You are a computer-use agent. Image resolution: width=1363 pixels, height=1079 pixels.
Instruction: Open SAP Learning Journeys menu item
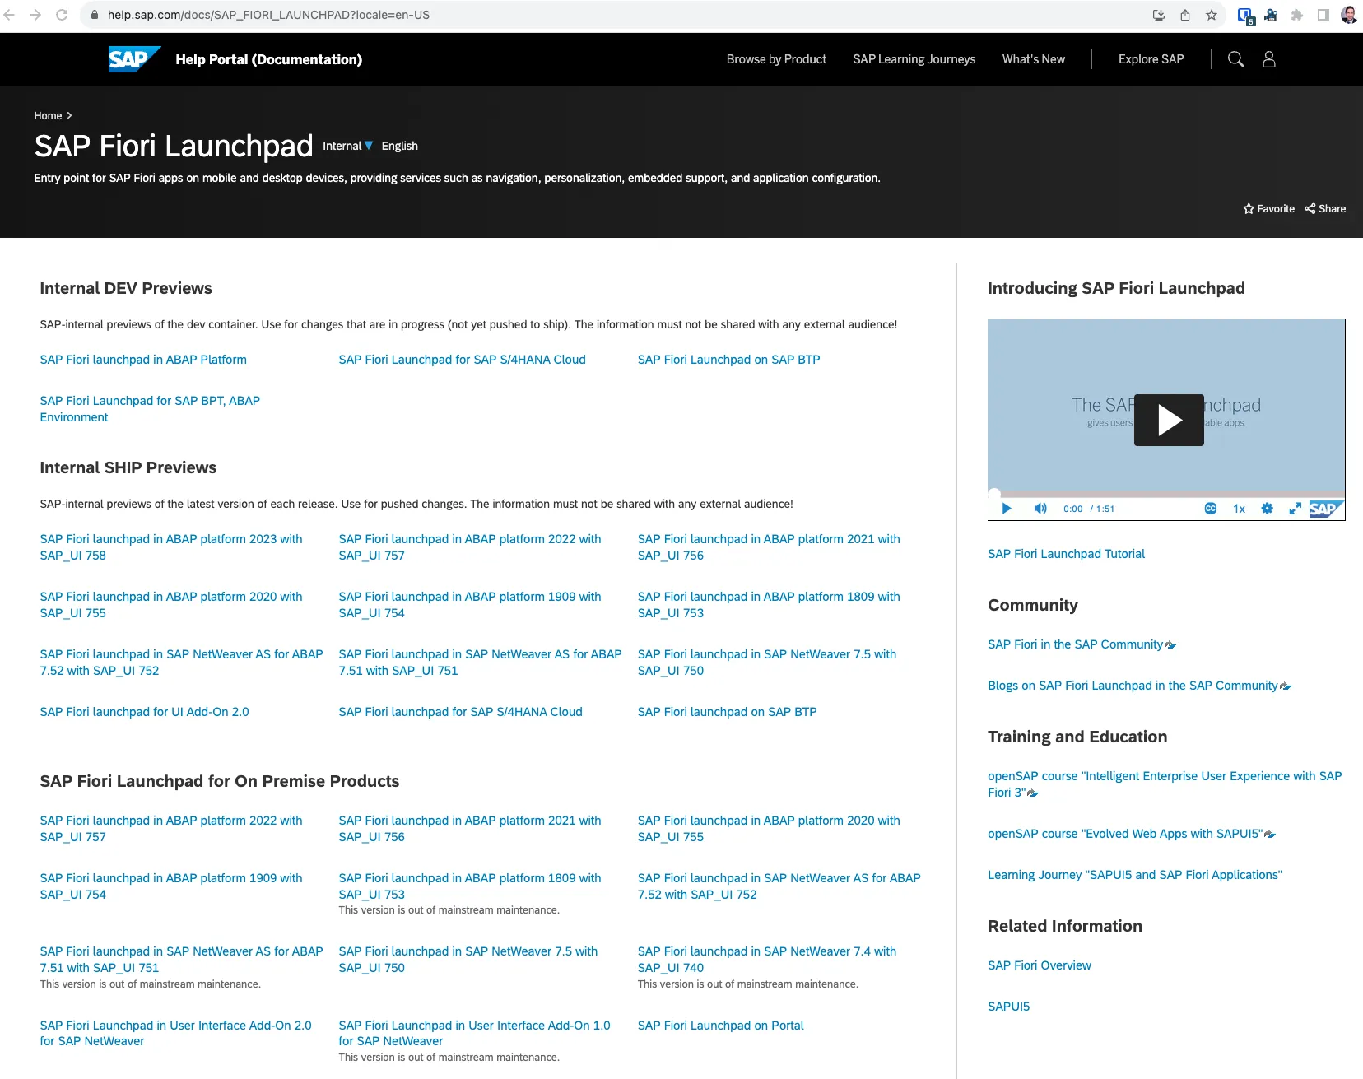click(914, 59)
